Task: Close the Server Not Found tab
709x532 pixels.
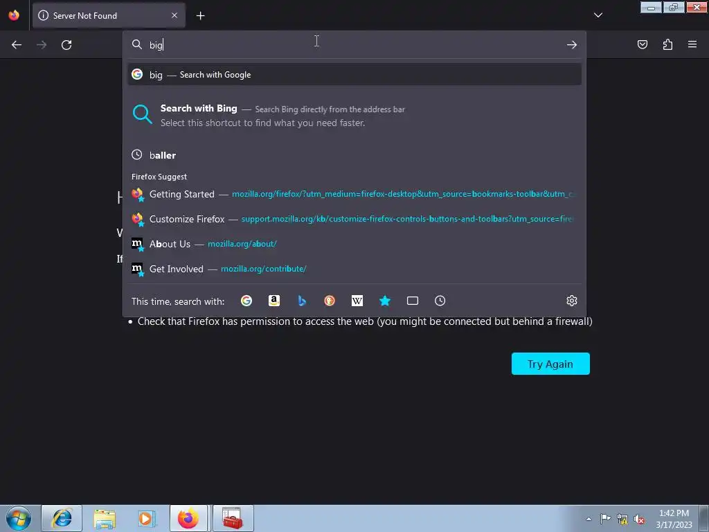Action: tap(174, 15)
